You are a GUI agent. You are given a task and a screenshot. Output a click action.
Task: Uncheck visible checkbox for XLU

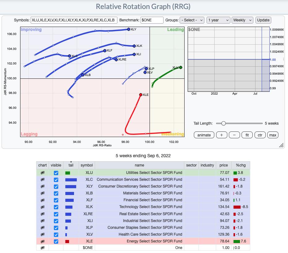pos(56,173)
